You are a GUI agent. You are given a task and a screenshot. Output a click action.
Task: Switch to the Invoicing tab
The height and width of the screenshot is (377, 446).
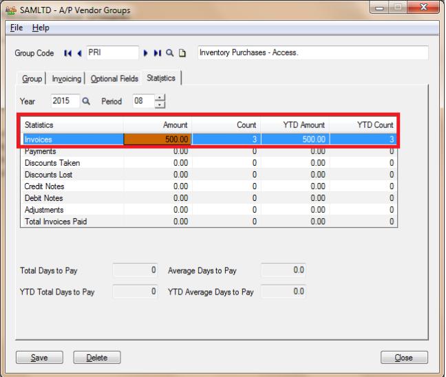[67, 78]
